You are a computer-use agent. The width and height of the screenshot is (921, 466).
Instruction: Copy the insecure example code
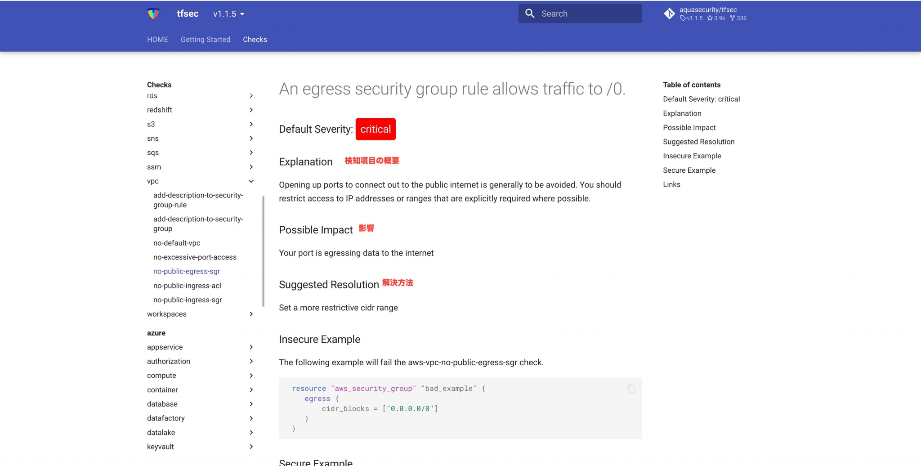click(x=631, y=388)
